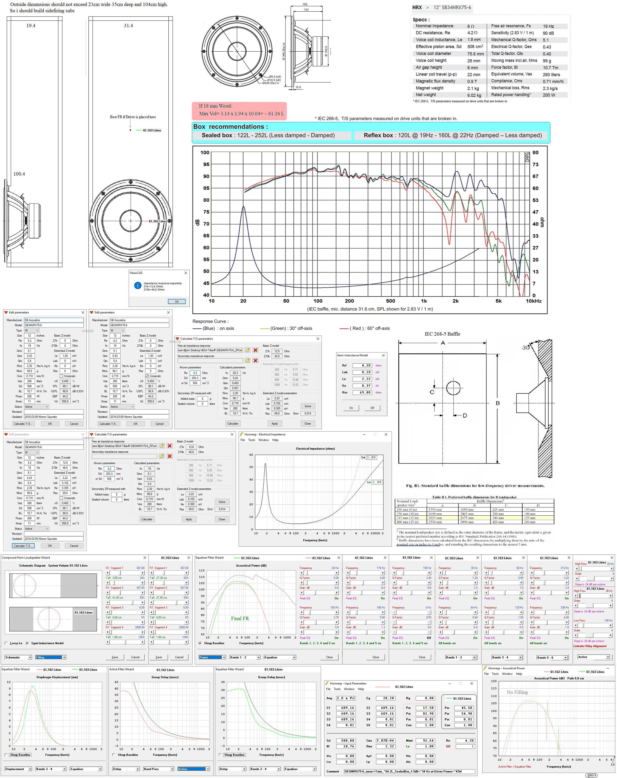This screenshot has height=778, width=617.
Task: Click info icon in VituixCAD impedance exported dialog
Action: (x=138, y=285)
